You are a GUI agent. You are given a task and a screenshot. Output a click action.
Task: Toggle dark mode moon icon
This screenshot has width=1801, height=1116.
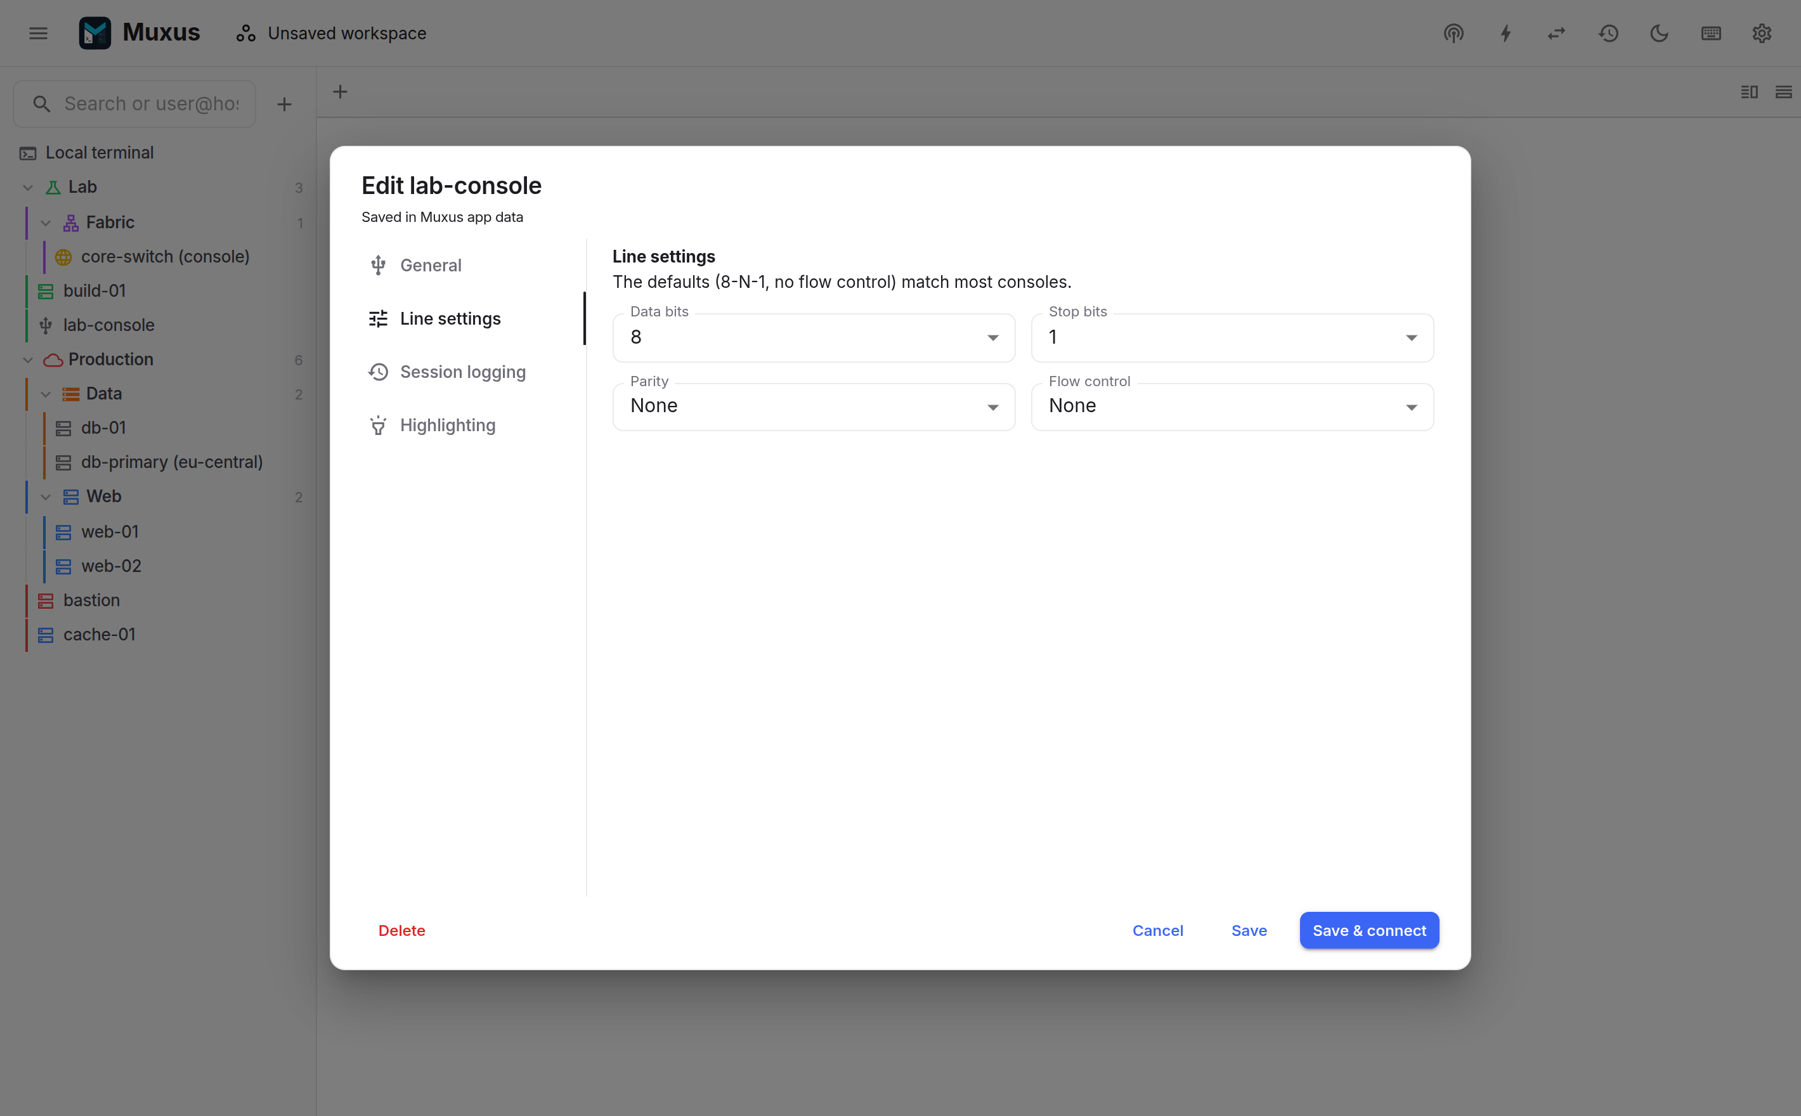point(1660,33)
